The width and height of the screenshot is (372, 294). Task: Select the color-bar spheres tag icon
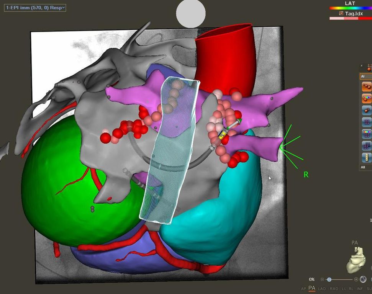(x=366, y=99)
